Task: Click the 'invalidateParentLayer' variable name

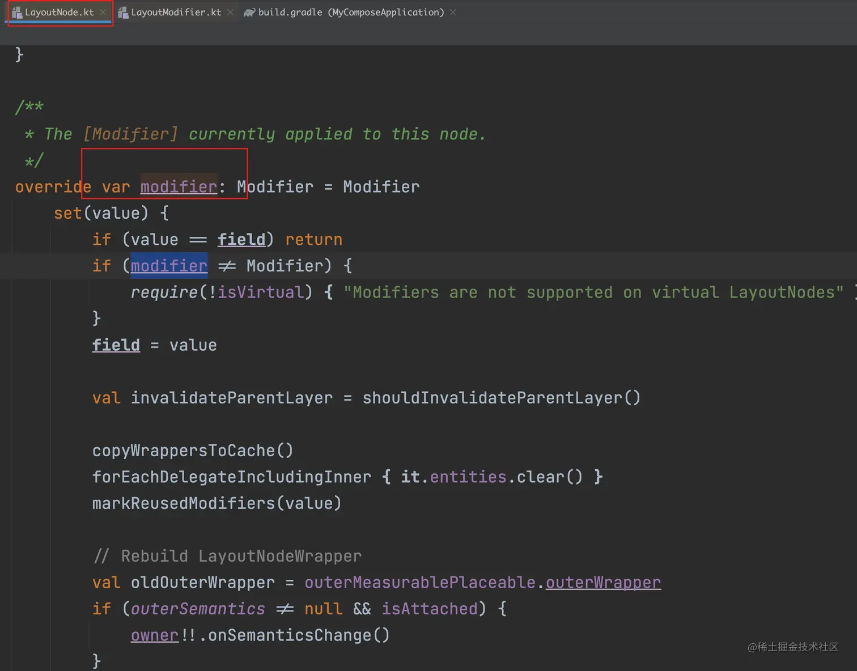Action: point(232,397)
